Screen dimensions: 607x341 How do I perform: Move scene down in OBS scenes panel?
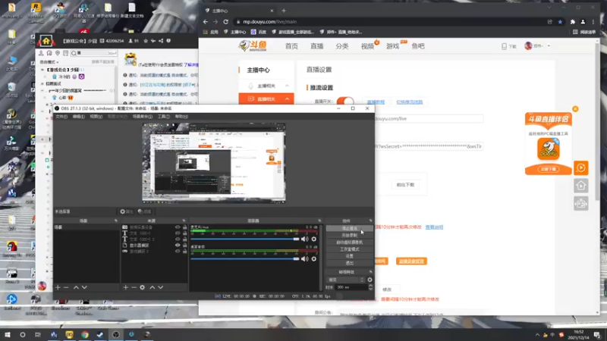[84, 288]
